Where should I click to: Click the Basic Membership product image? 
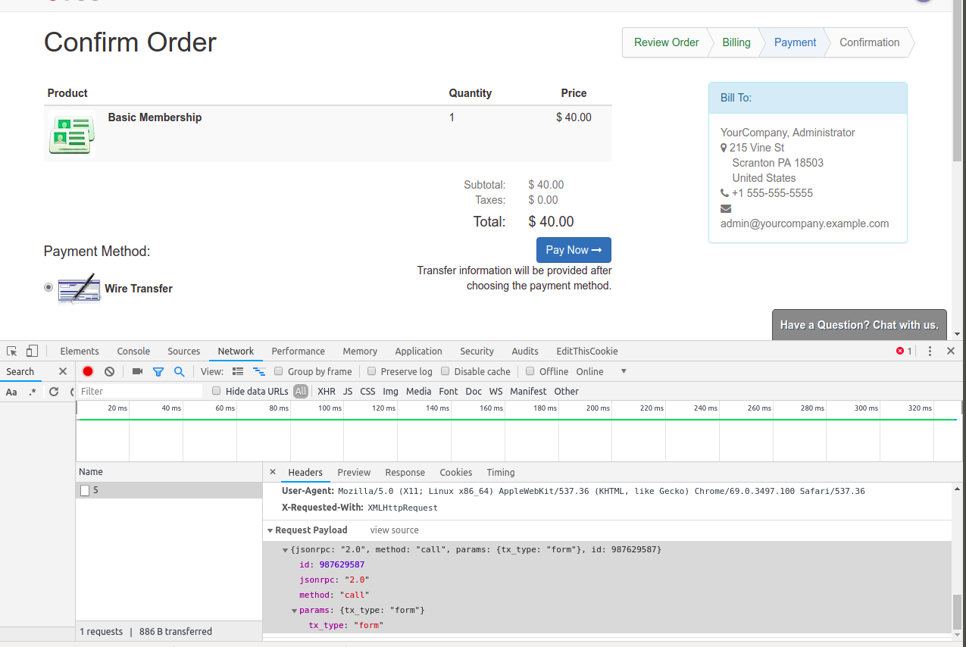point(72,134)
